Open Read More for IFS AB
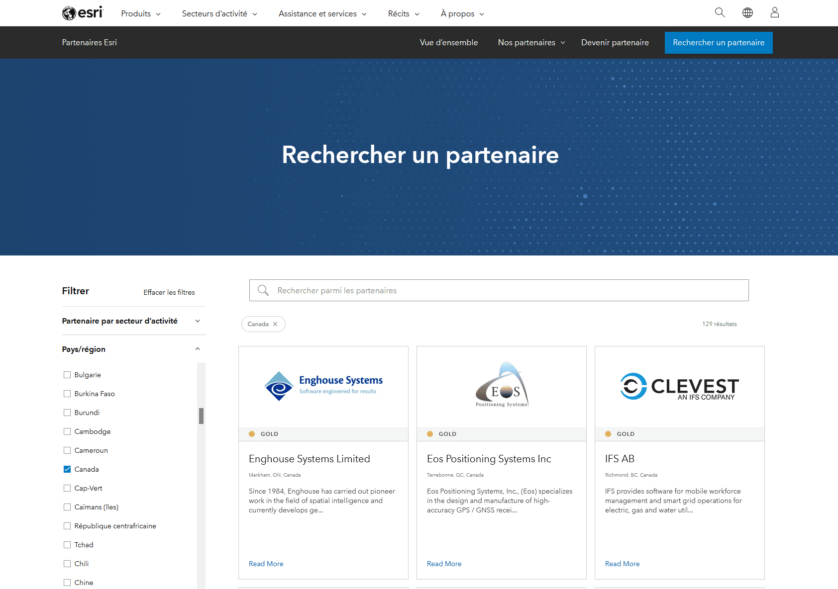 [623, 564]
